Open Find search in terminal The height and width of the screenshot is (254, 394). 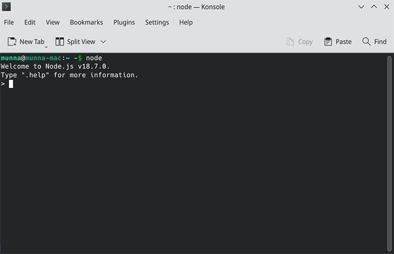click(375, 42)
